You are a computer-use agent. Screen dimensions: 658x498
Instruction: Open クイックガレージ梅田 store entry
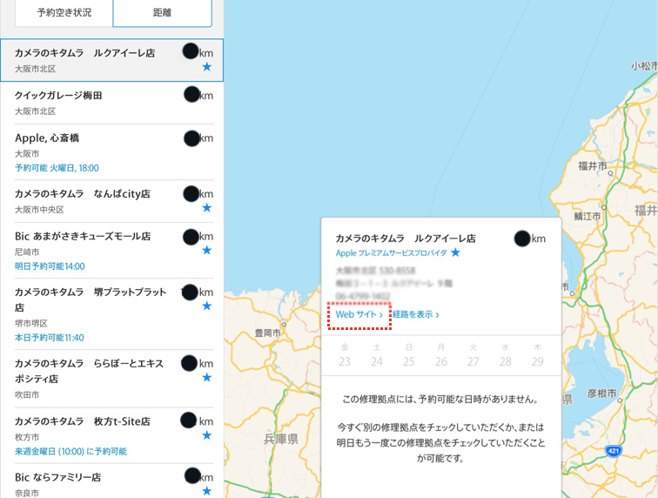point(114,103)
